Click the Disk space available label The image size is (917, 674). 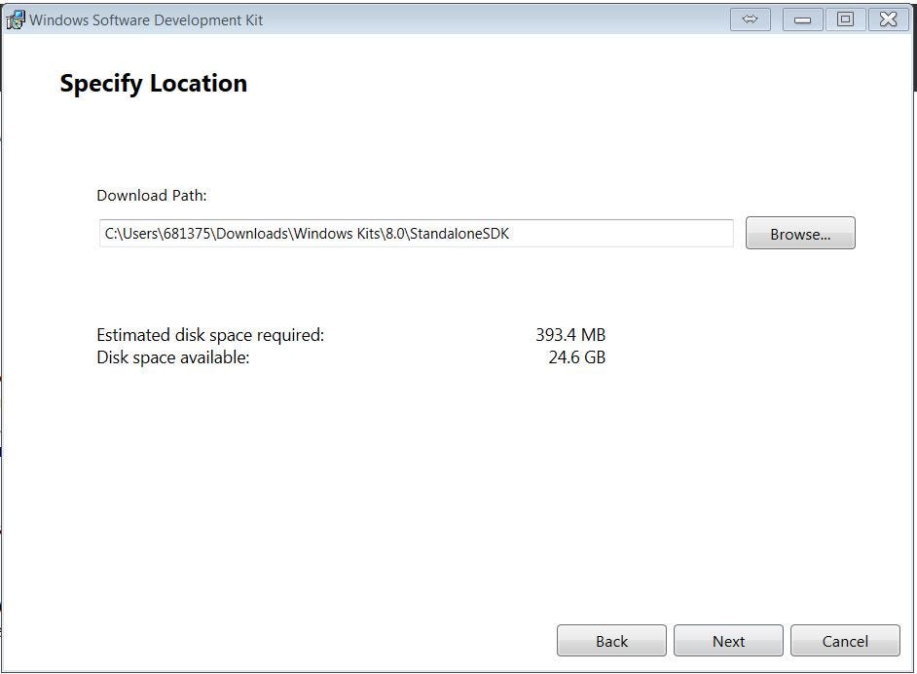[173, 357]
